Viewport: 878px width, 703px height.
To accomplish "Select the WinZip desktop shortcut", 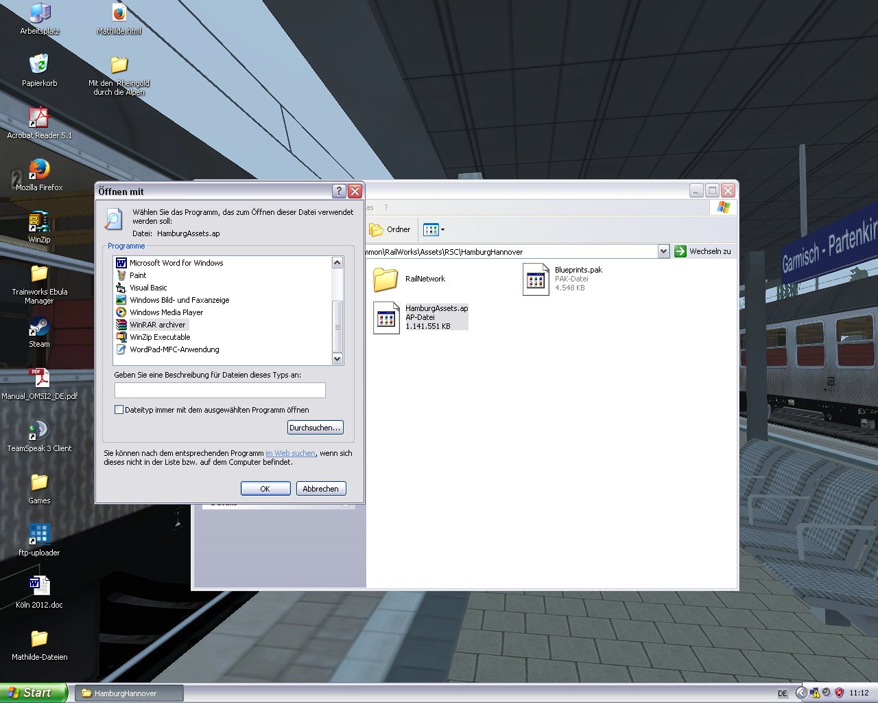I will pyautogui.click(x=40, y=228).
